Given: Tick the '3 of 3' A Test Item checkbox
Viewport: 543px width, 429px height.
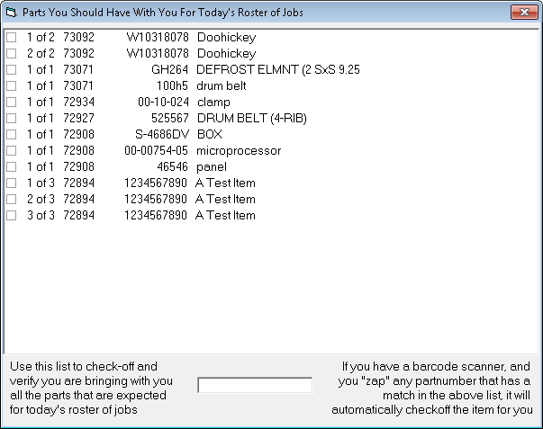Looking at the screenshot, I should click(x=11, y=216).
